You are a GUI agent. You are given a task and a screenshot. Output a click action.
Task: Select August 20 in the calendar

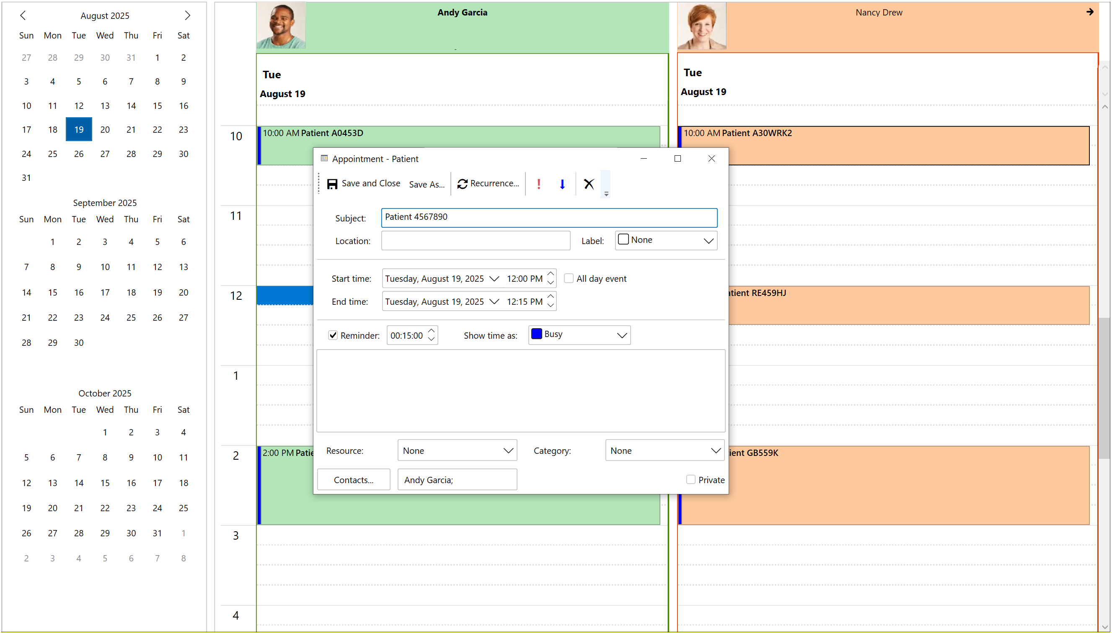point(105,129)
